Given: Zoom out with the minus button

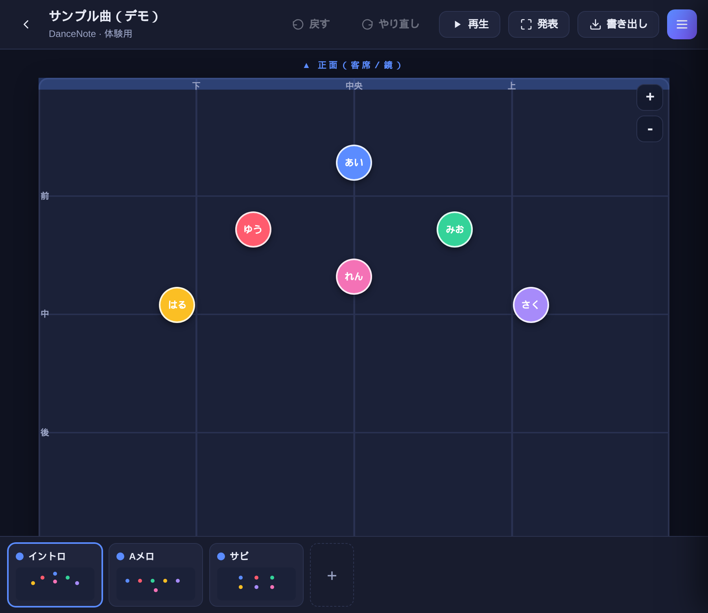Looking at the screenshot, I should pyautogui.click(x=650, y=129).
